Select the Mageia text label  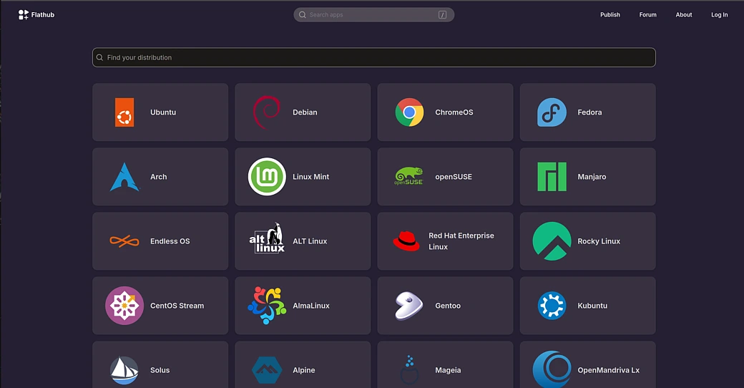448,370
